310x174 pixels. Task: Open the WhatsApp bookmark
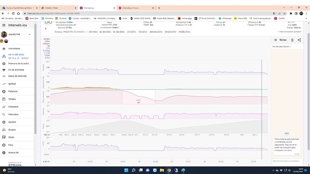[225, 18]
